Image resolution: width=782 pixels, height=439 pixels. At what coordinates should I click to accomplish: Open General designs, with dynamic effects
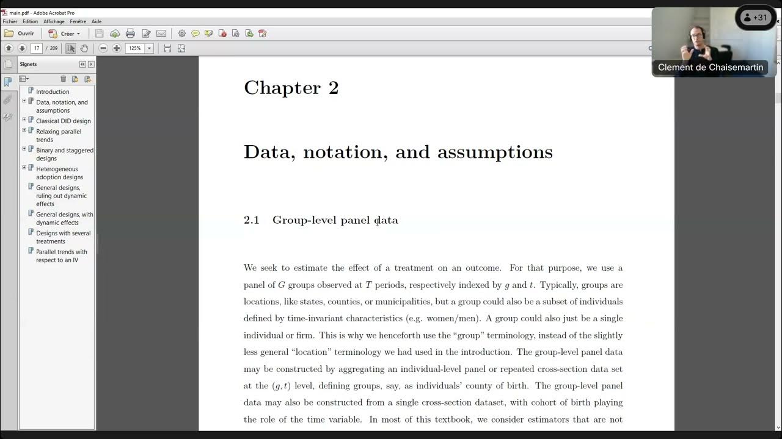[x=65, y=218]
